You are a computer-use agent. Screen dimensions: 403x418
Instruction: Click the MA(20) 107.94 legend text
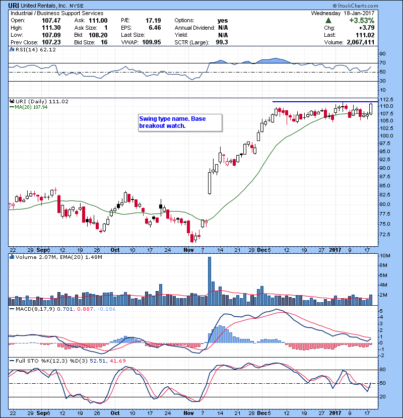[x=31, y=107]
